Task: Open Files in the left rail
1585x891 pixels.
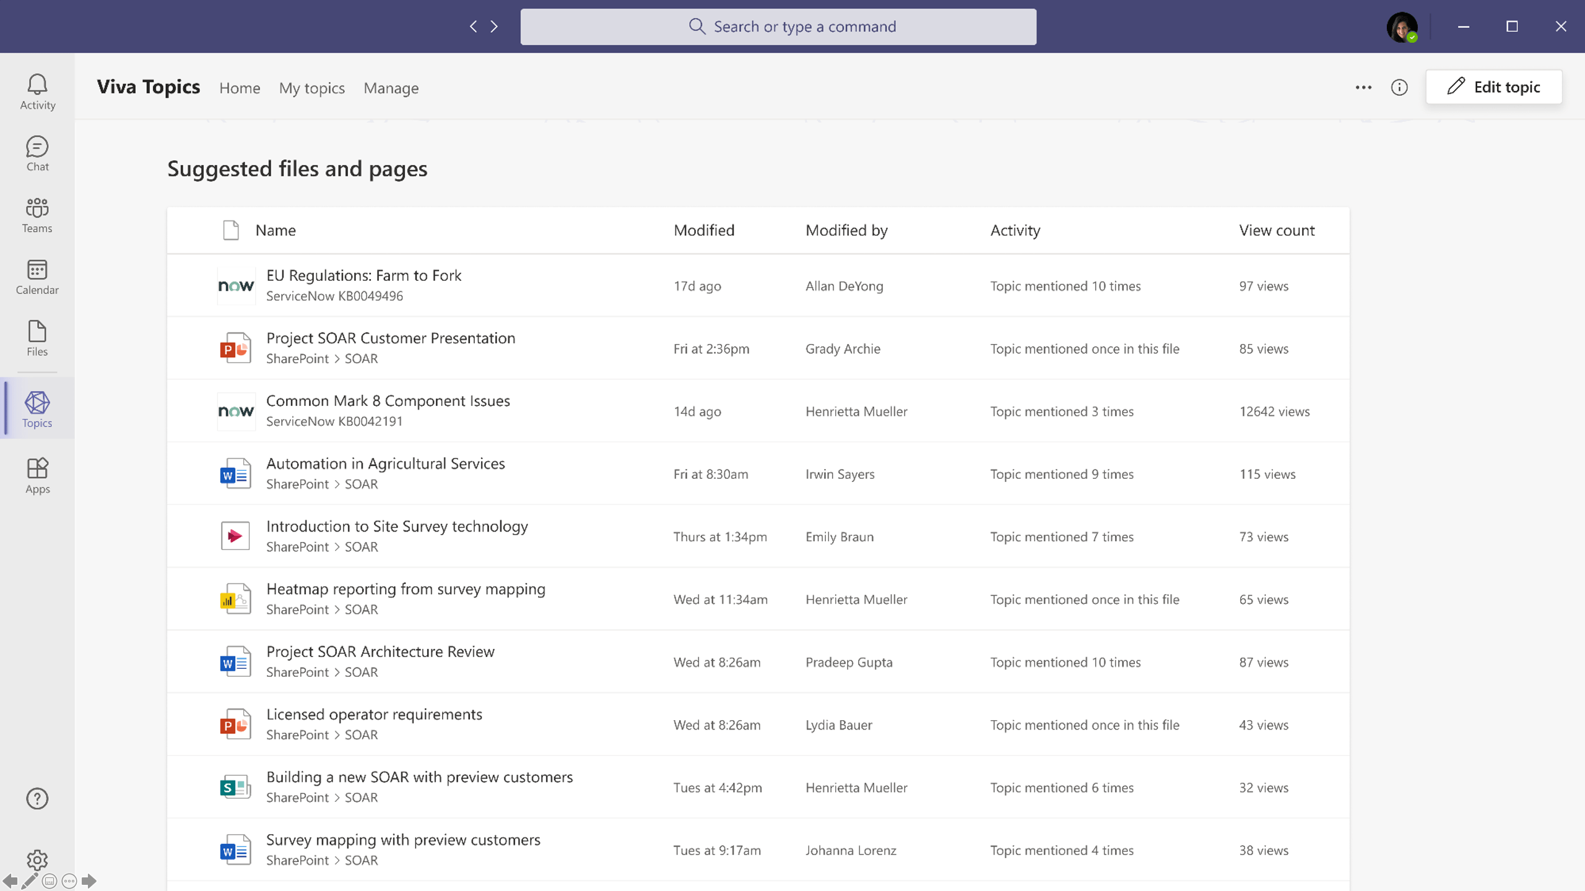Action: (x=37, y=338)
